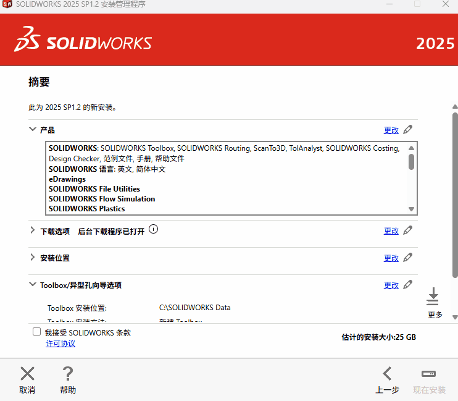The height and width of the screenshot is (401, 458).
Task: Expand the 安装位置 section
Action: pyautogui.click(x=33, y=258)
